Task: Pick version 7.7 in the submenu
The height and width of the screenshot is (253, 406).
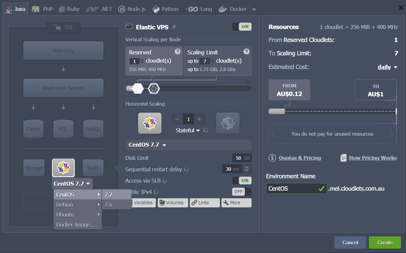Action: pos(117,195)
